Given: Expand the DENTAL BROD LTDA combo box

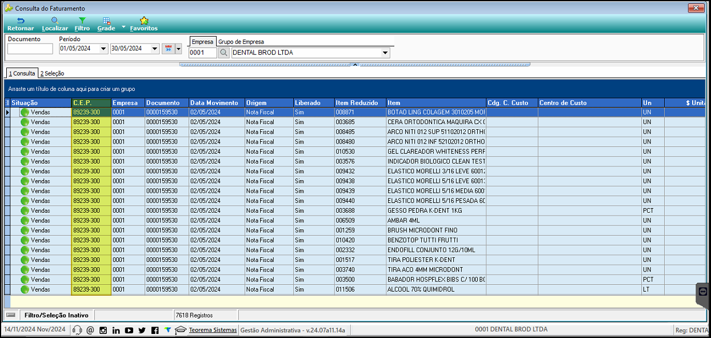Looking at the screenshot, I should 386,53.
